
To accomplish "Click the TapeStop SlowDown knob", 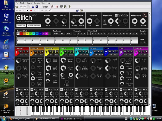I will coord(19,60).
